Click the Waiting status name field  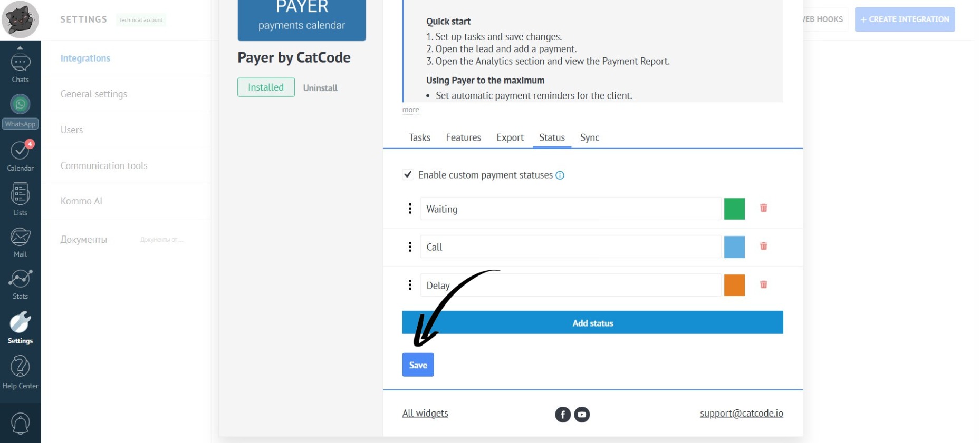coord(570,209)
